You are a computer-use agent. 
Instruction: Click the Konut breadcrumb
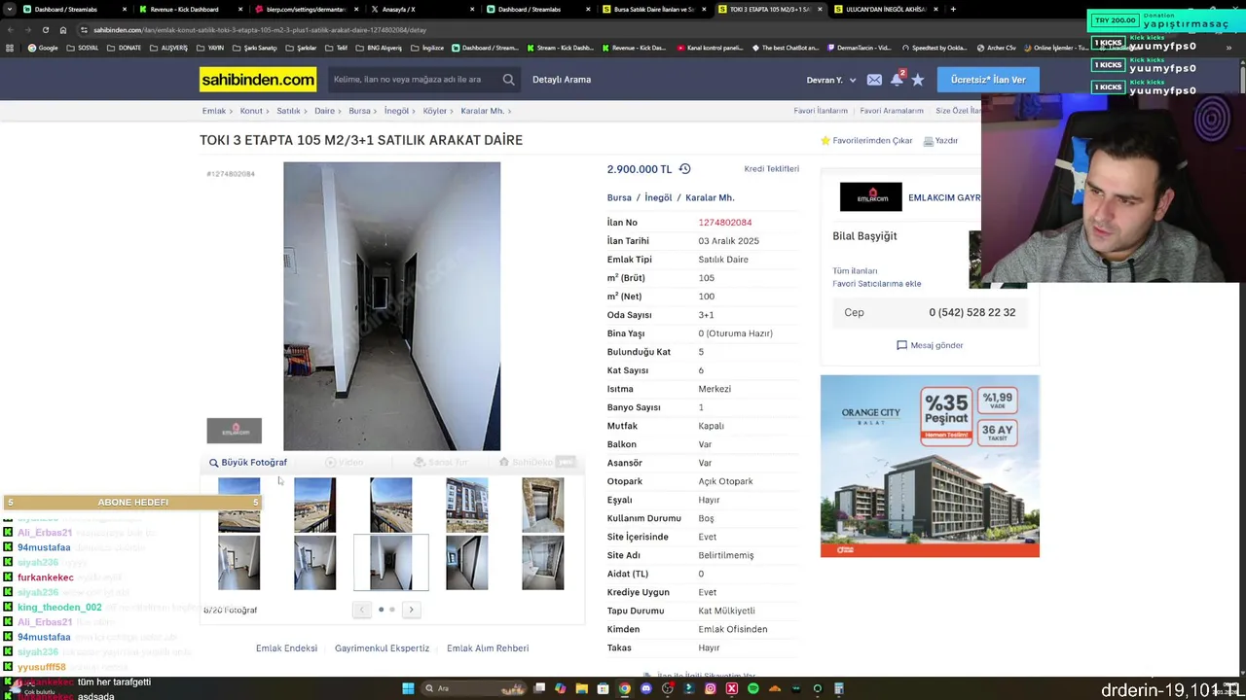coord(251,111)
